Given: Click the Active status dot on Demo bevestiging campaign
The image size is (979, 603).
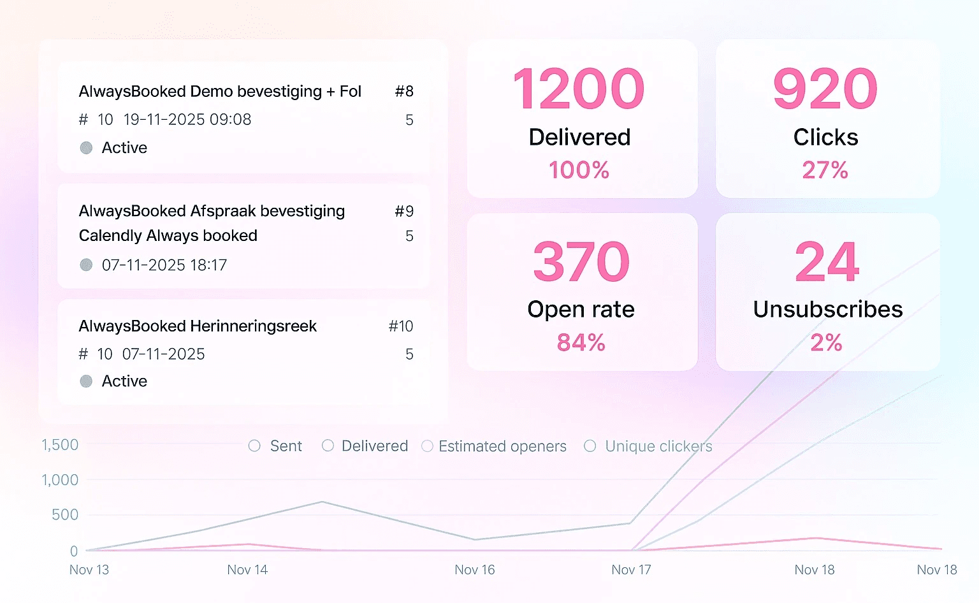Looking at the screenshot, I should (86, 147).
